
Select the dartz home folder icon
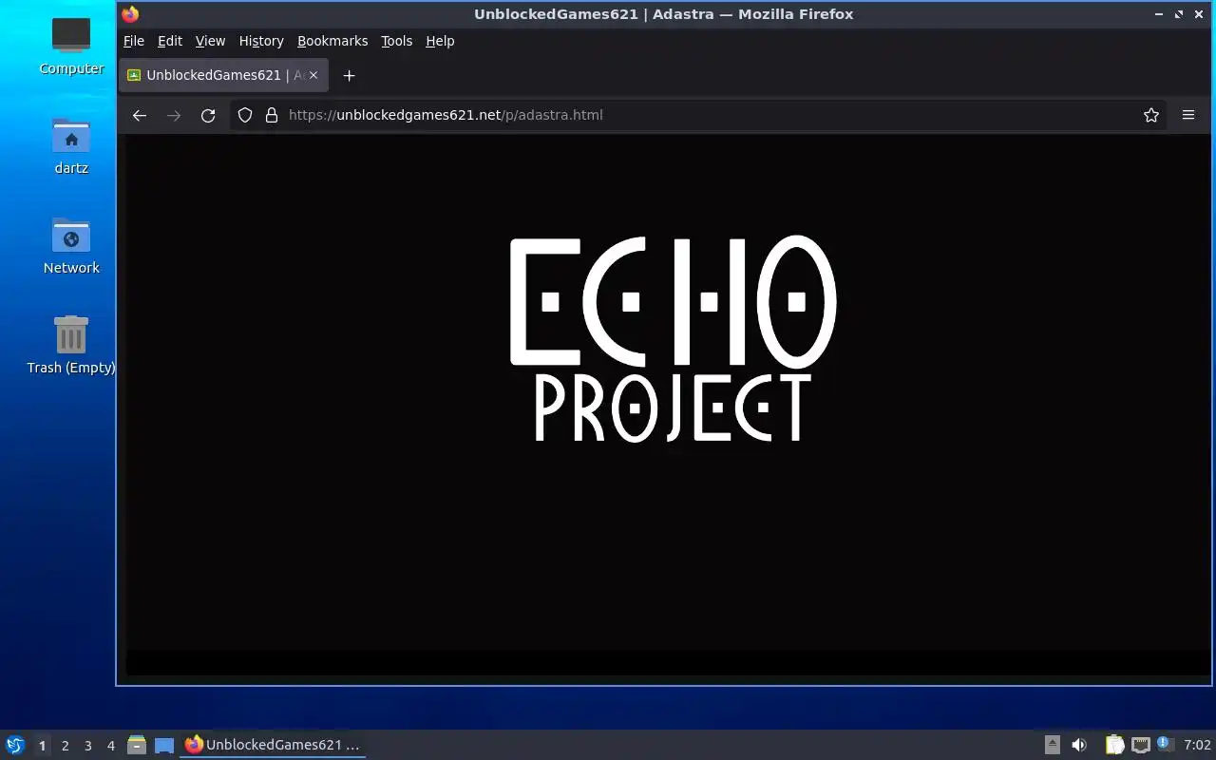71,145
